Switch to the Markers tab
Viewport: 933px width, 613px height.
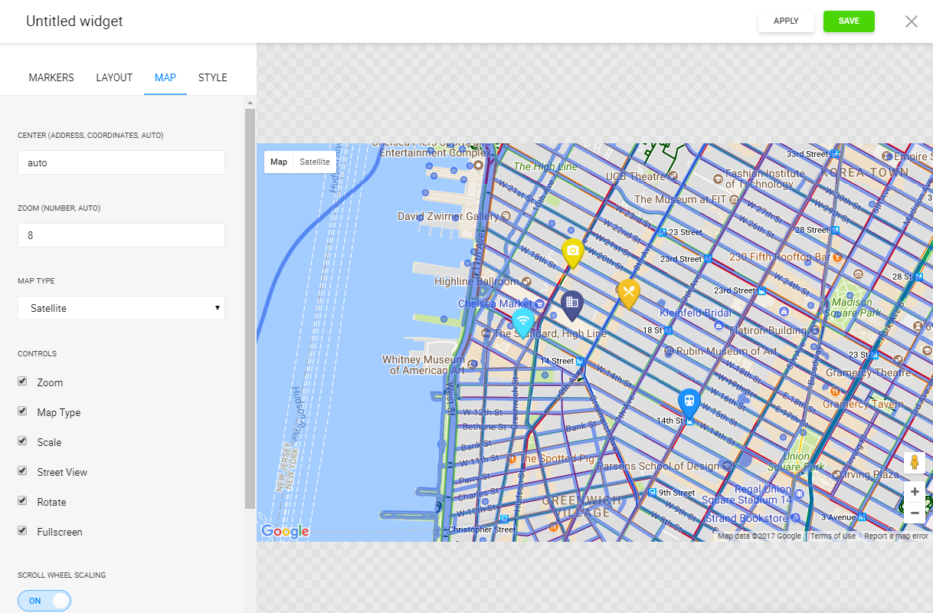pos(51,77)
